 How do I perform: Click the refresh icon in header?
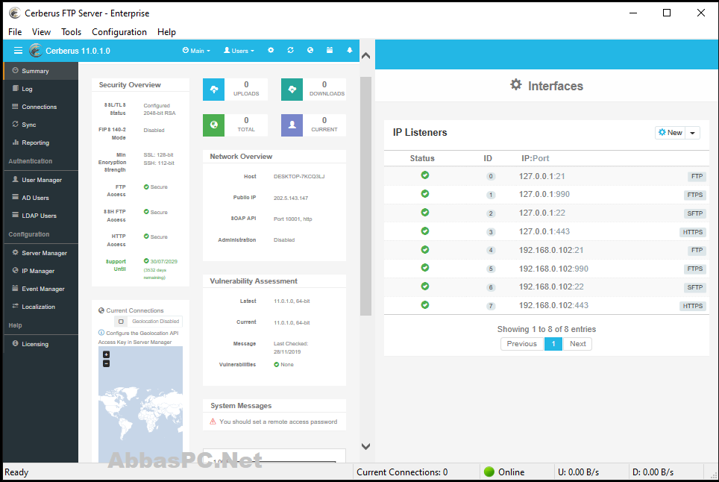tap(290, 51)
